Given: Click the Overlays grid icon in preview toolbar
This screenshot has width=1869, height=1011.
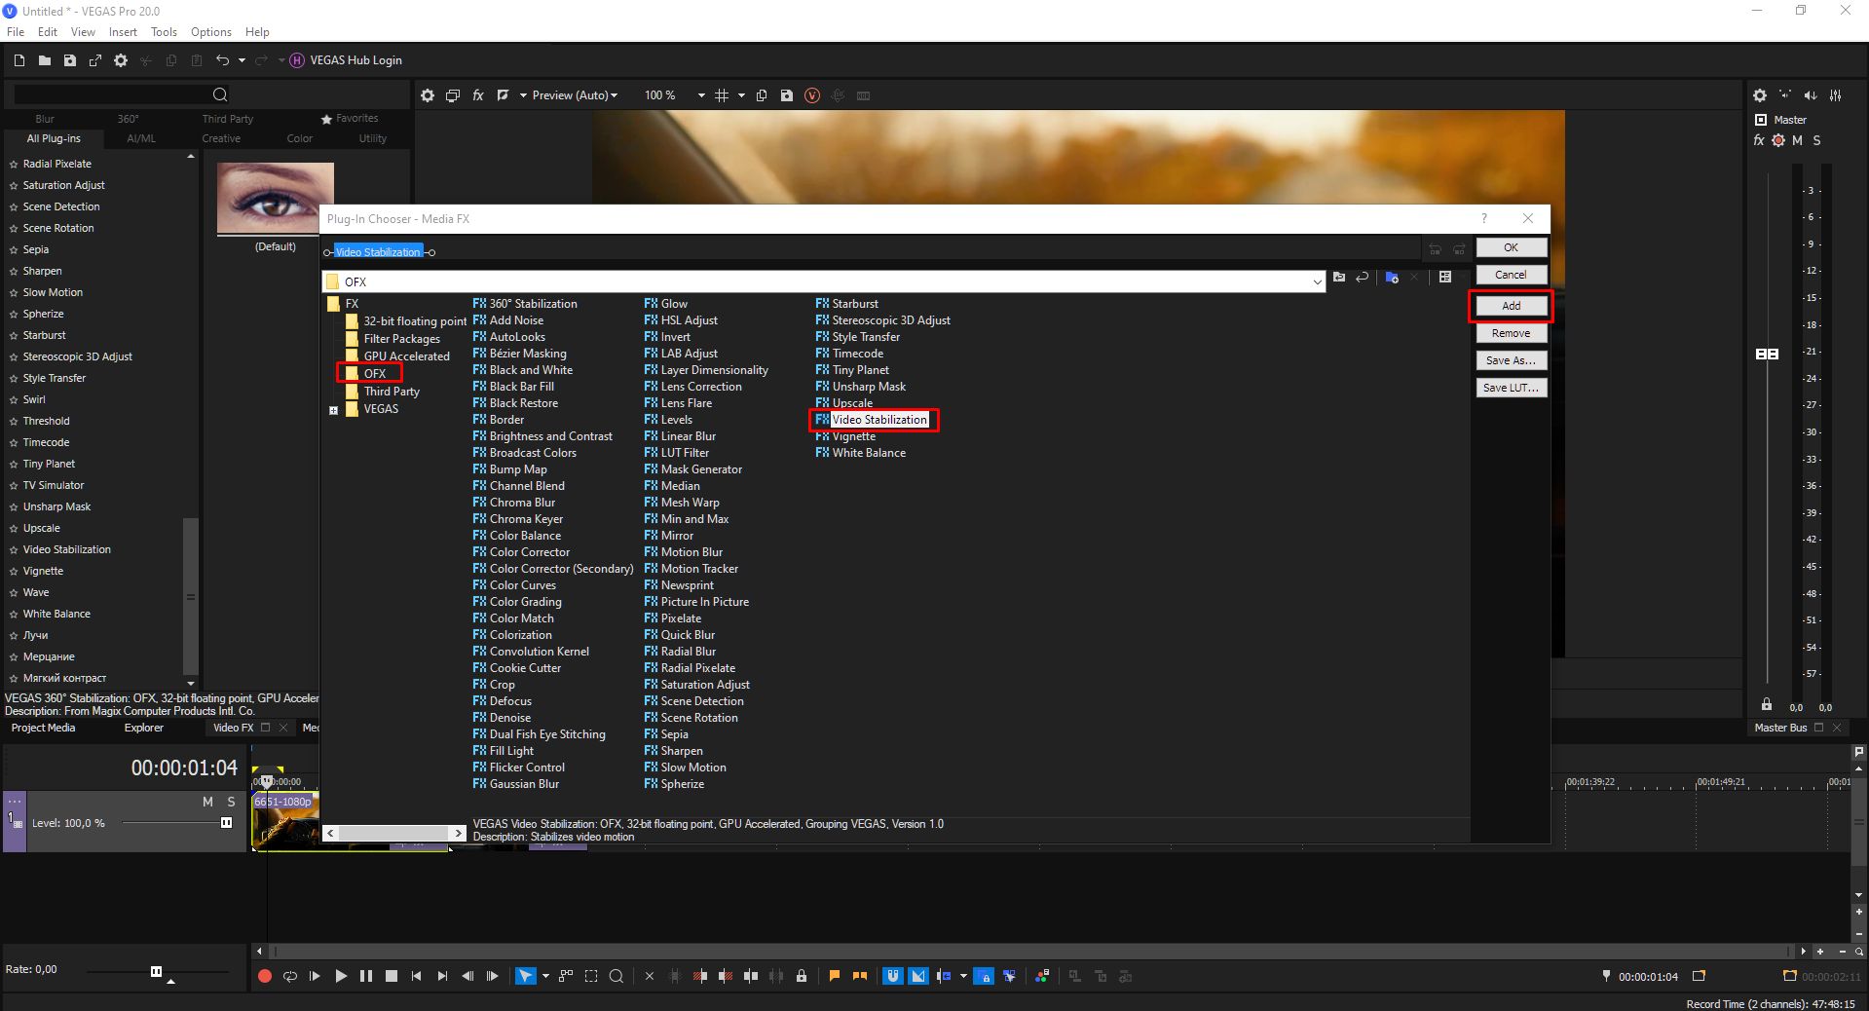Looking at the screenshot, I should [722, 95].
